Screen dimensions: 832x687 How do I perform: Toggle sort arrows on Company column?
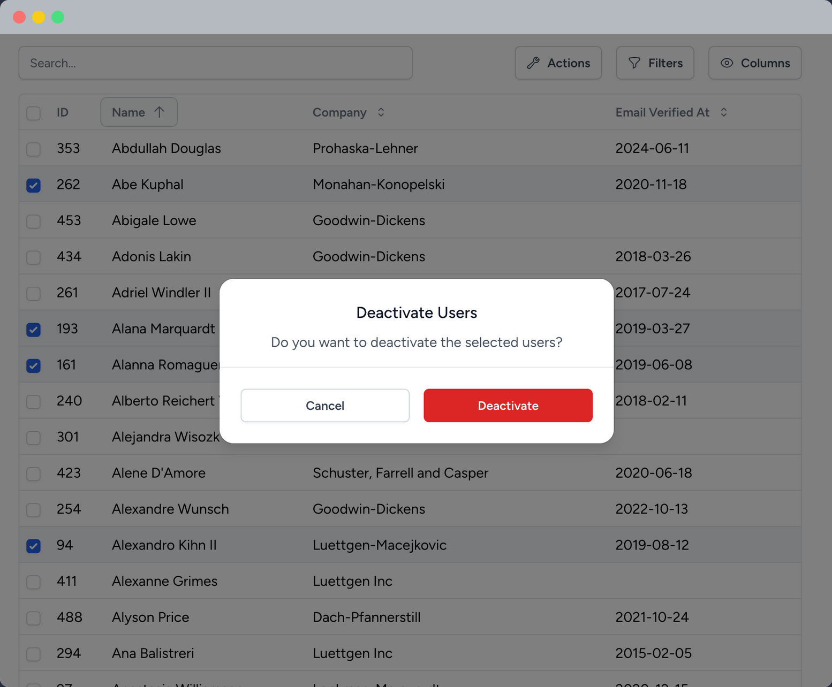pos(381,112)
